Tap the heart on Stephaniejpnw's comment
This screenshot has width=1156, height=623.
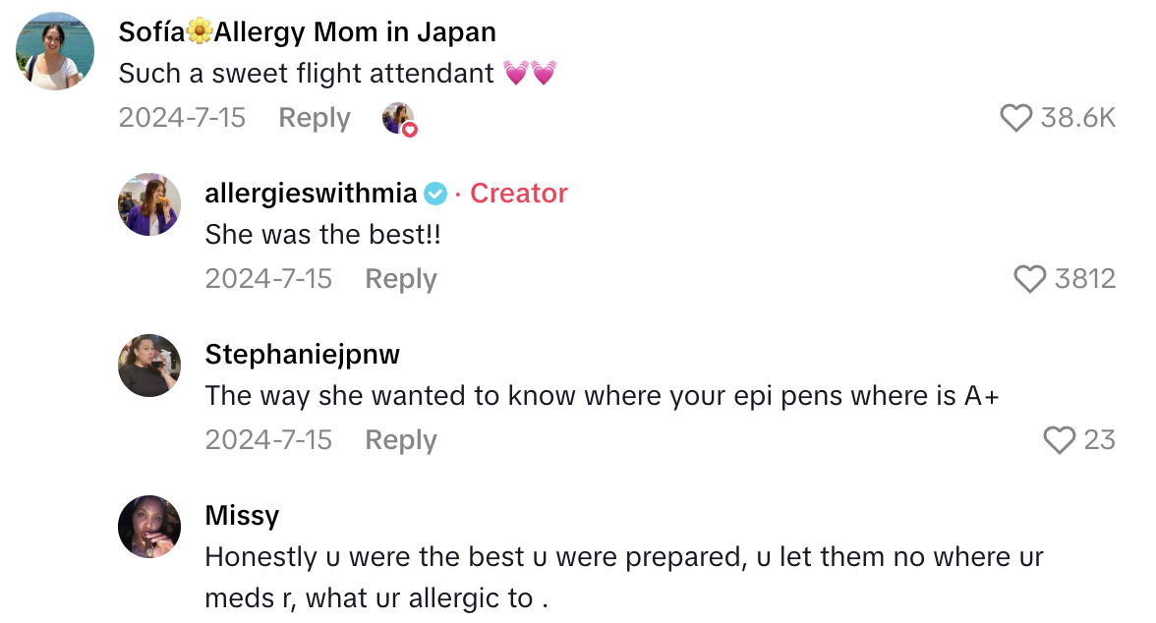coord(1060,440)
